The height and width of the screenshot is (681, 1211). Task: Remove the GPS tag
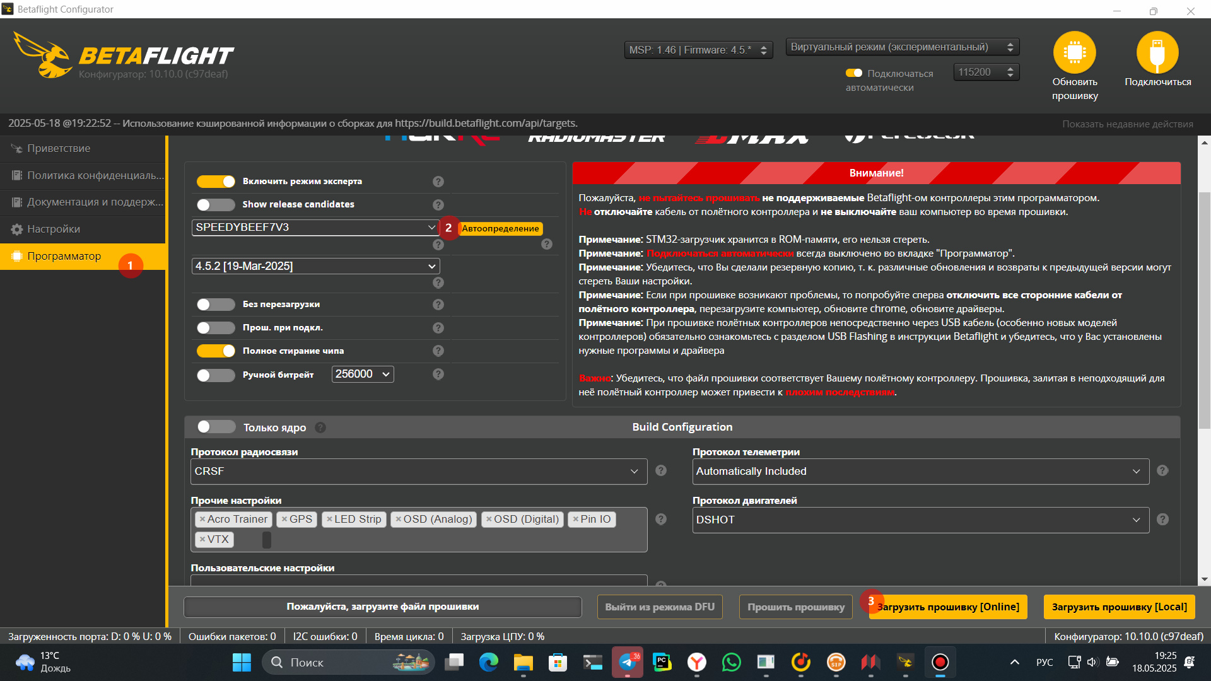coord(284,519)
